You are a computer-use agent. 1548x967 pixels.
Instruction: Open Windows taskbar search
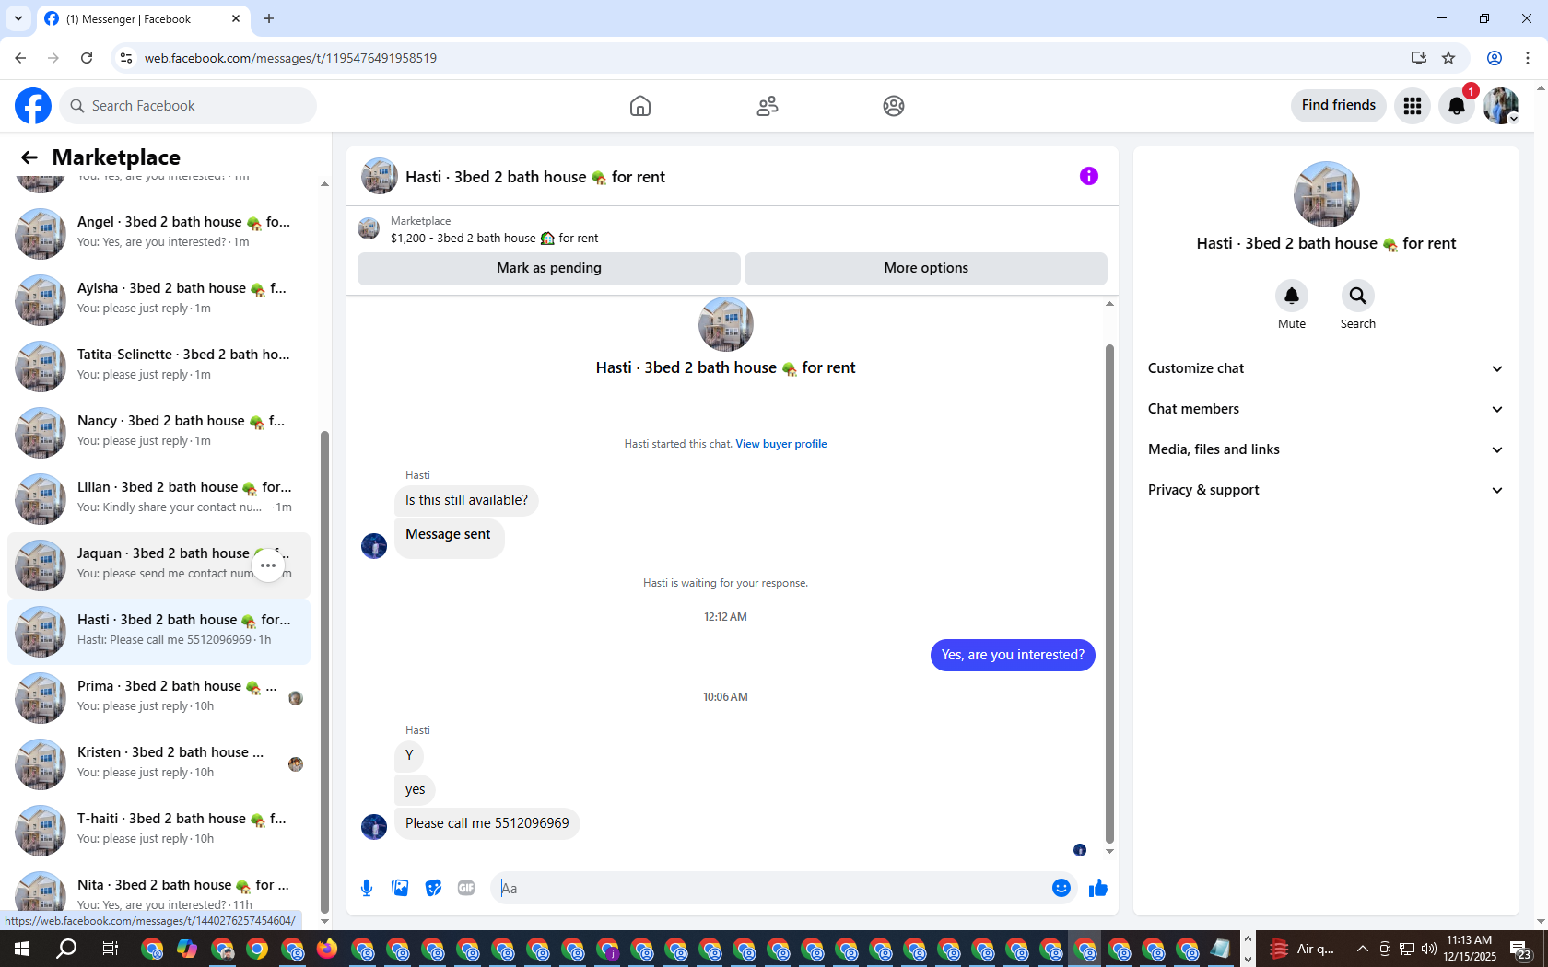coord(66,949)
